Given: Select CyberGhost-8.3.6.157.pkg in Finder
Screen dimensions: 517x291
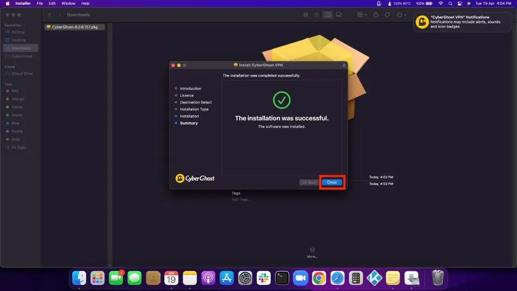Looking at the screenshot, I should (74, 27).
